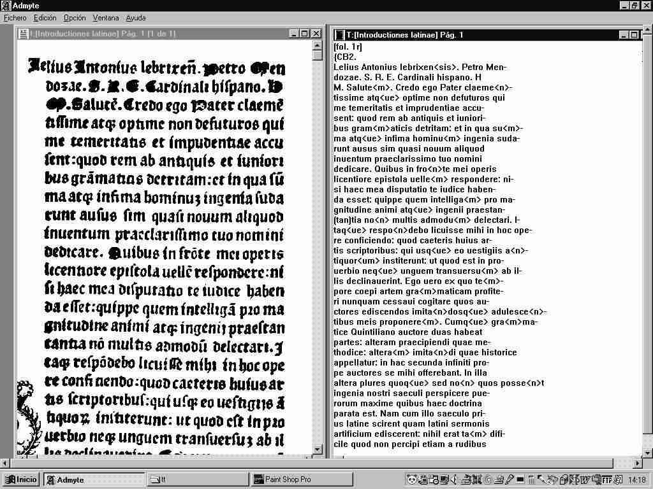Open the Fichero menu
The height and width of the screenshot is (489, 653).
(15, 18)
